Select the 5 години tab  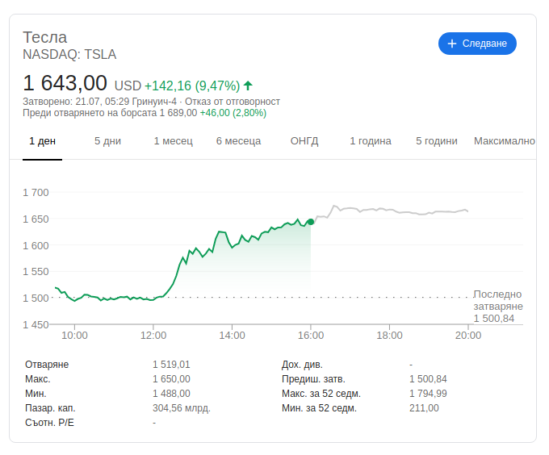(437, 141)
